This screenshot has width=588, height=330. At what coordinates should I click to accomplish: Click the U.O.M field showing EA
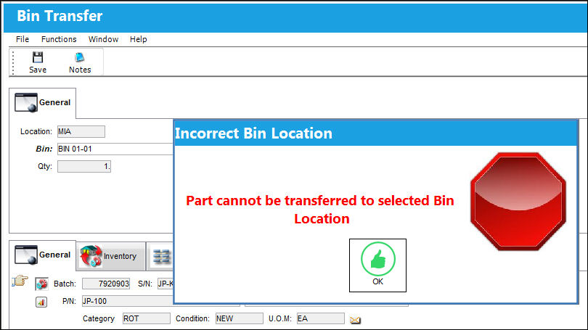[321, 318]
